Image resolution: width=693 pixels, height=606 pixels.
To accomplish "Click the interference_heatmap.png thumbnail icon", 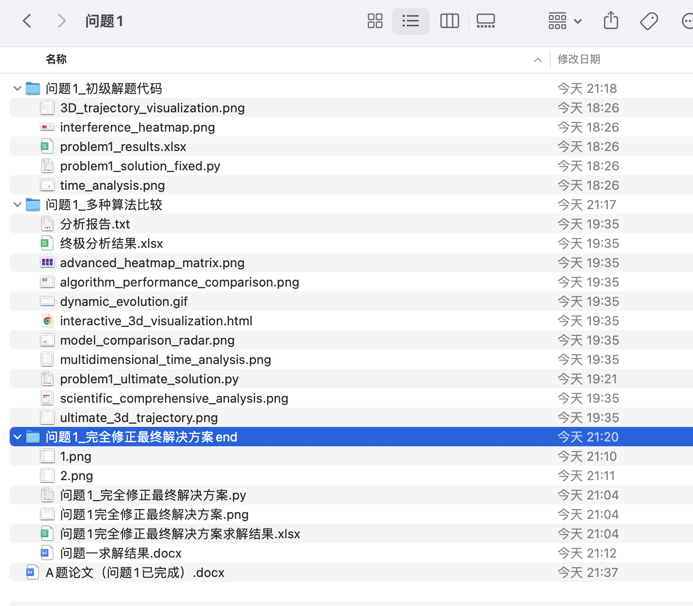I will pos(47,127).
